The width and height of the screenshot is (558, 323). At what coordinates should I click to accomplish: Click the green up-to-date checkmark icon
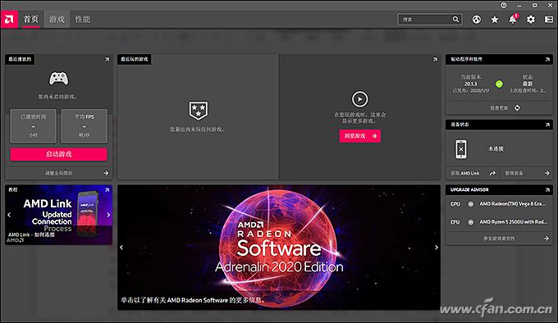pyautogui.click(x=499, y=84)
